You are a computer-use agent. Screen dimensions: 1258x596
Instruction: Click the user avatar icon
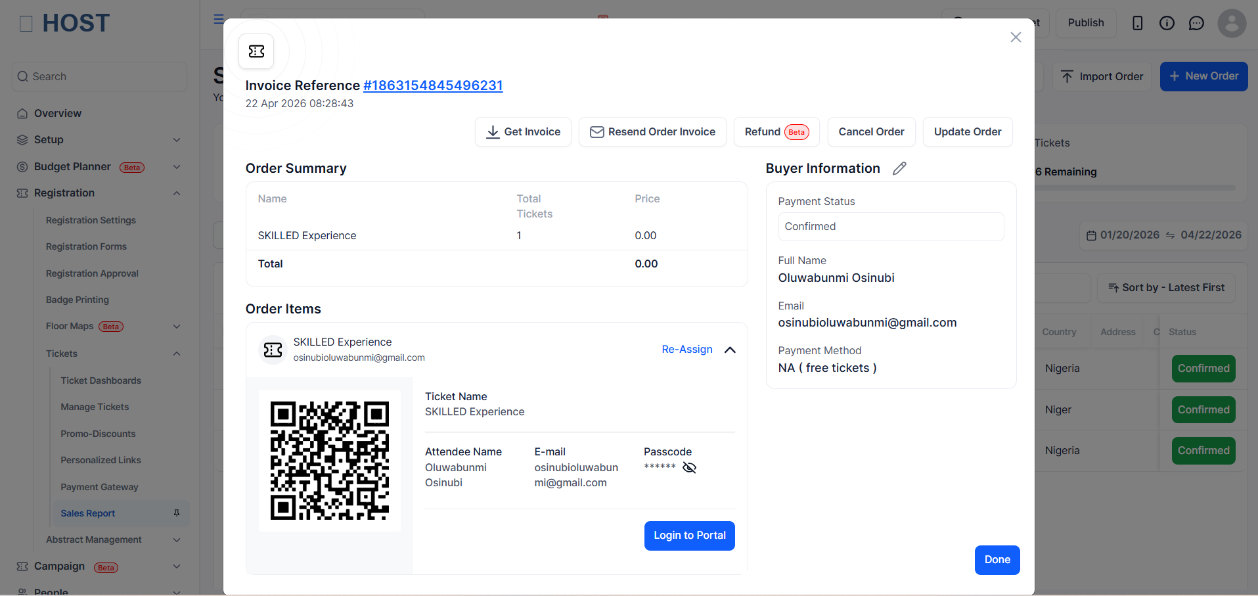1232,23
